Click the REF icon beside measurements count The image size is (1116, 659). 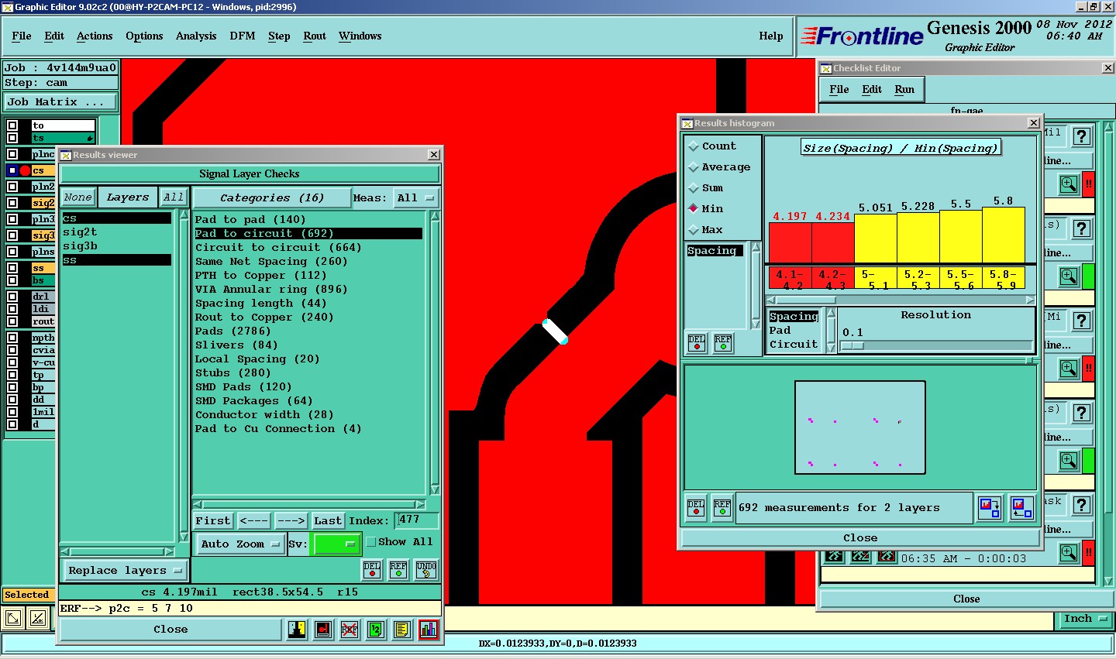coord(722,508)
